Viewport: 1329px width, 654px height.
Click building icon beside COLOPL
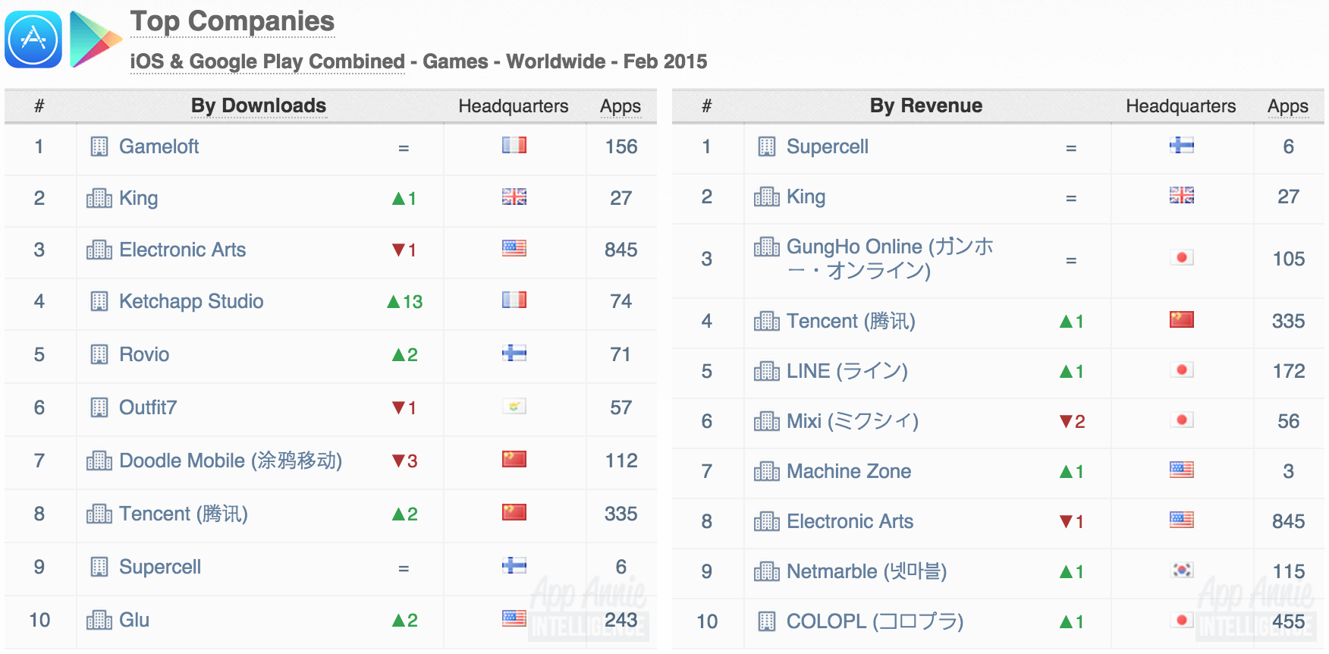[767, 621]
